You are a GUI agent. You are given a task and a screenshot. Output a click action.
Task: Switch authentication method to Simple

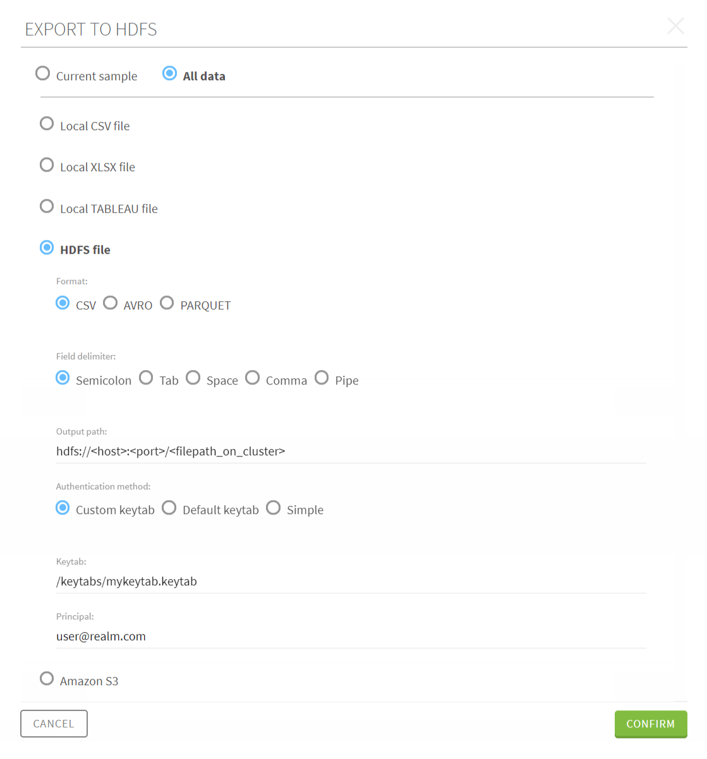(273, 508)
